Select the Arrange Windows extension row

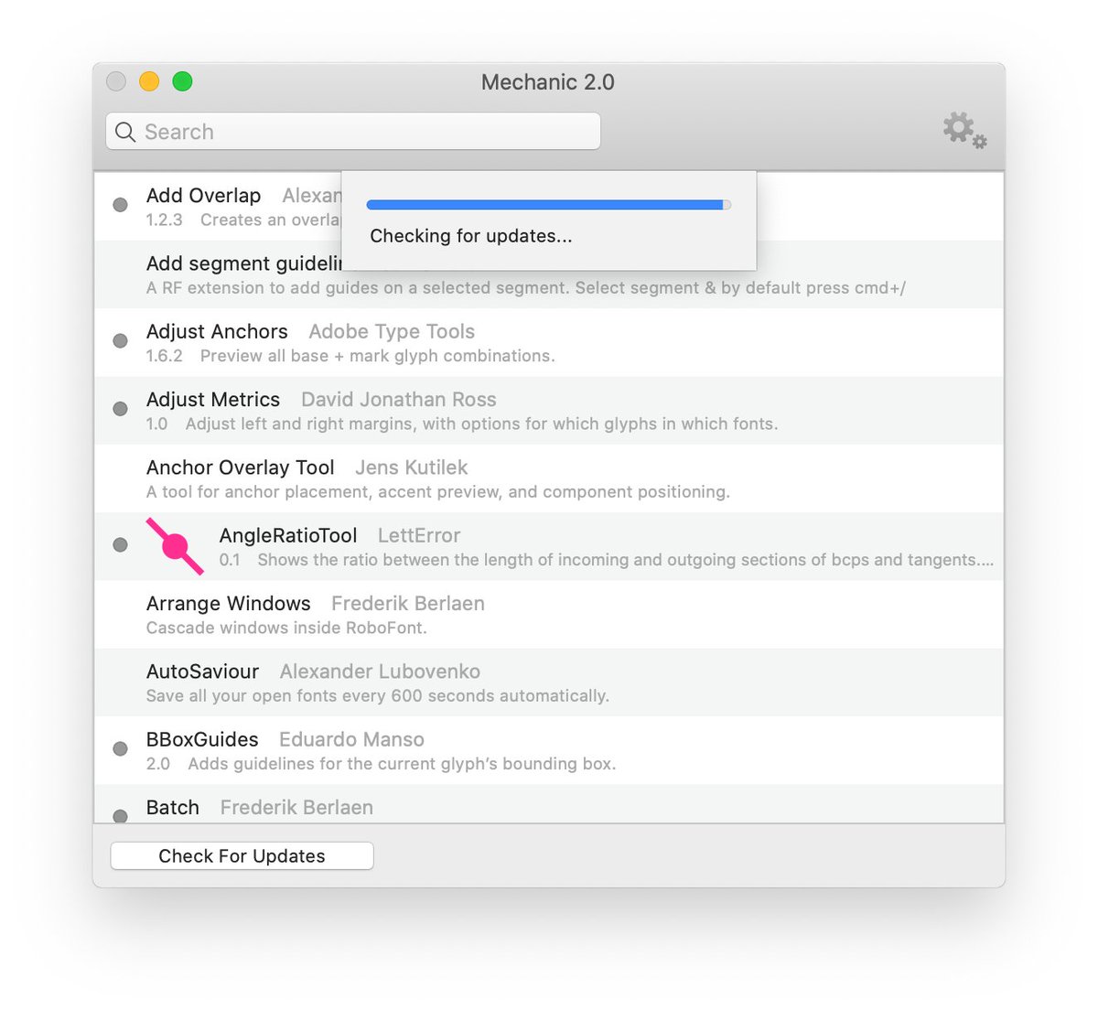point(549,615)
